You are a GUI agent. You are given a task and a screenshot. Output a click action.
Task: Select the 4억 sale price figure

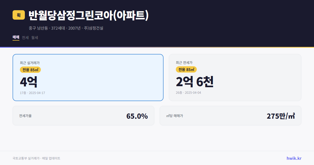29,81
